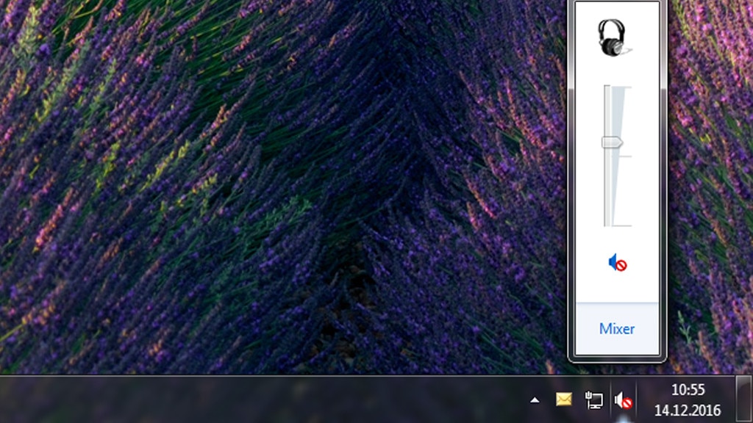Click the 10:55 time in the taskbar
This screenshot has height=423, width=753.
tap(688, 389)
